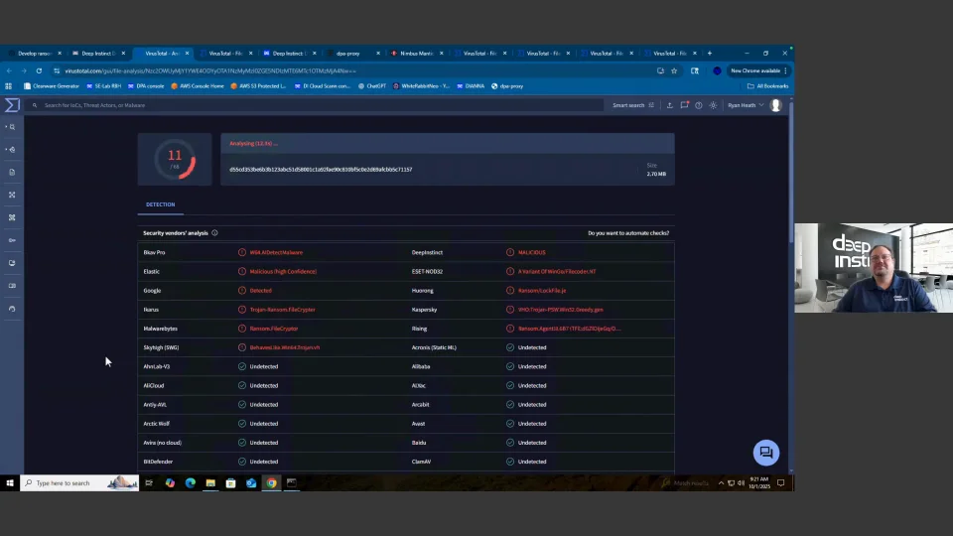Image resolution: width=953 pixels, height=536 pixels.
Task: Click the DeepInstinct MALICIOUS result
Action: click(x=532, y=252)
